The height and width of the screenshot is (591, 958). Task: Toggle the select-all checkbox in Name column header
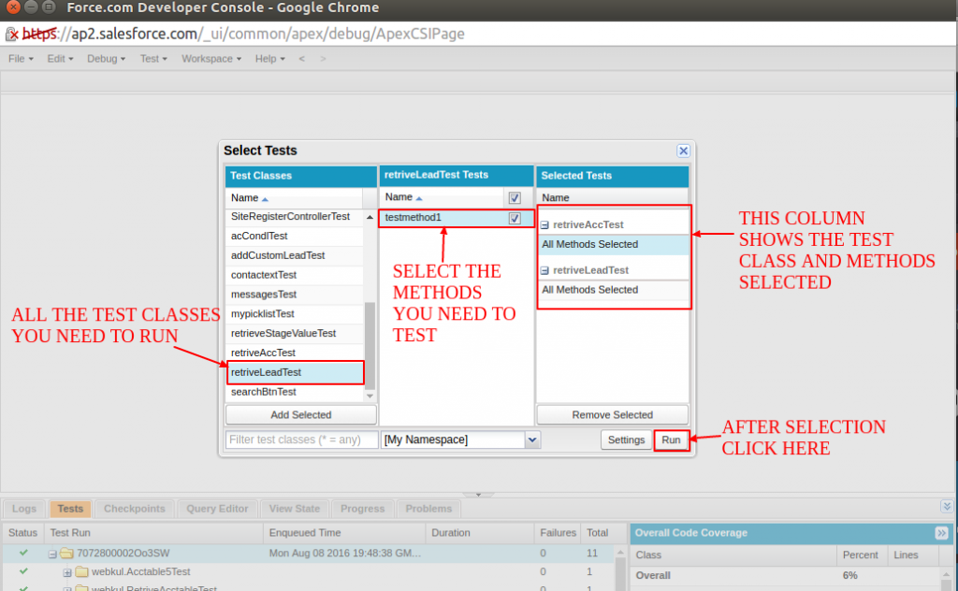click(x=515, y=197)
